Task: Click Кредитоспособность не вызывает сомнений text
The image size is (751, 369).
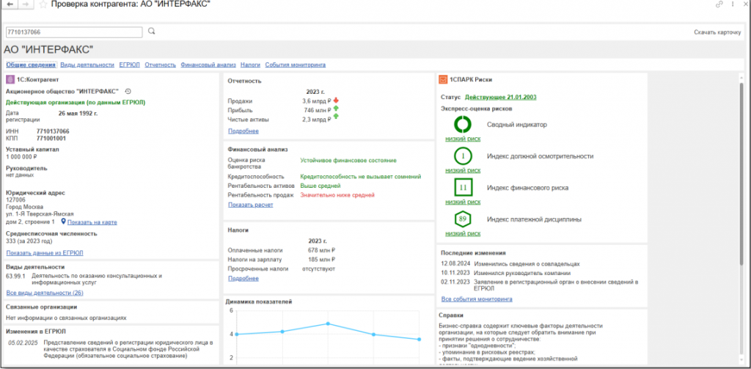Action: pos(360,176)
